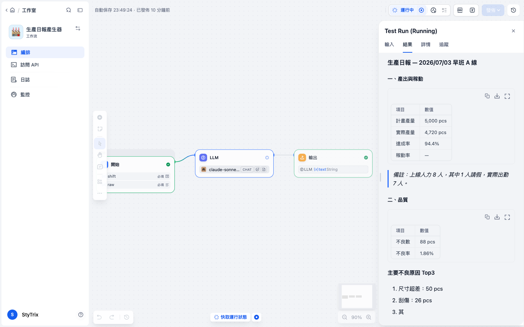This screenshot has height=327, width=524.
Task: Zoom out the canvas
Action: click(345, 317)
